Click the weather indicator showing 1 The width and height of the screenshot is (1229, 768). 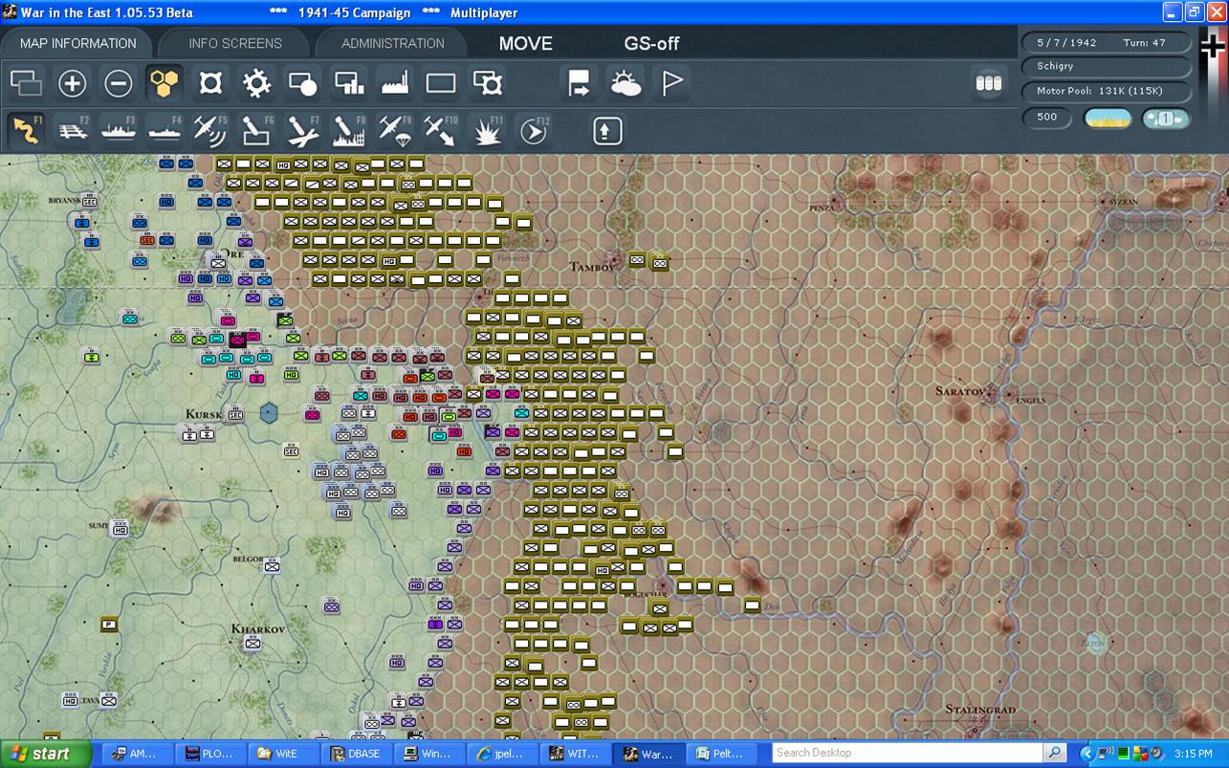click(x=1166, y=119)
